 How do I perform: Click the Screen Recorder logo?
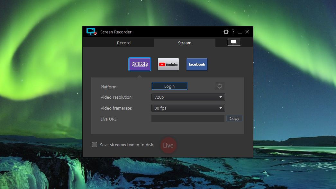[91, 32]
